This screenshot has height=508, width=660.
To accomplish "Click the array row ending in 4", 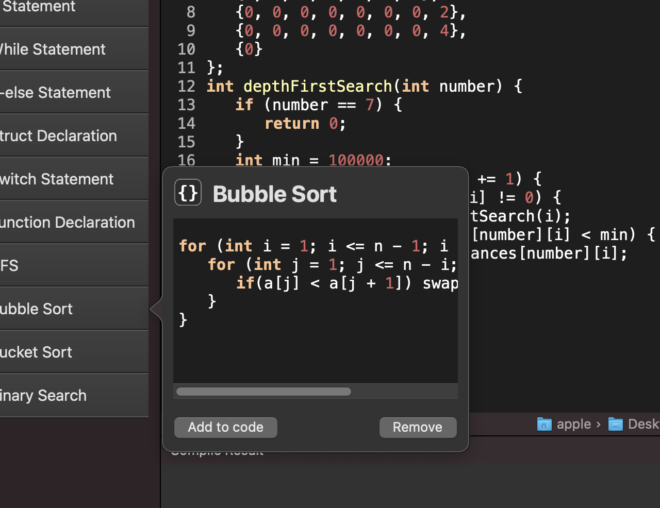I will point(351,30).
